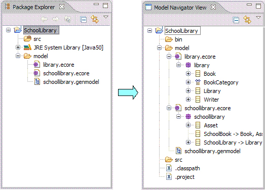Click the .classpath XML file icon
This screenshot has height=190, width=265.
(x=169, y=168)
